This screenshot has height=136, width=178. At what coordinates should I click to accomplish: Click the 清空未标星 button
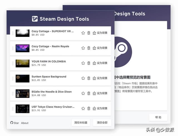point(81,123)
